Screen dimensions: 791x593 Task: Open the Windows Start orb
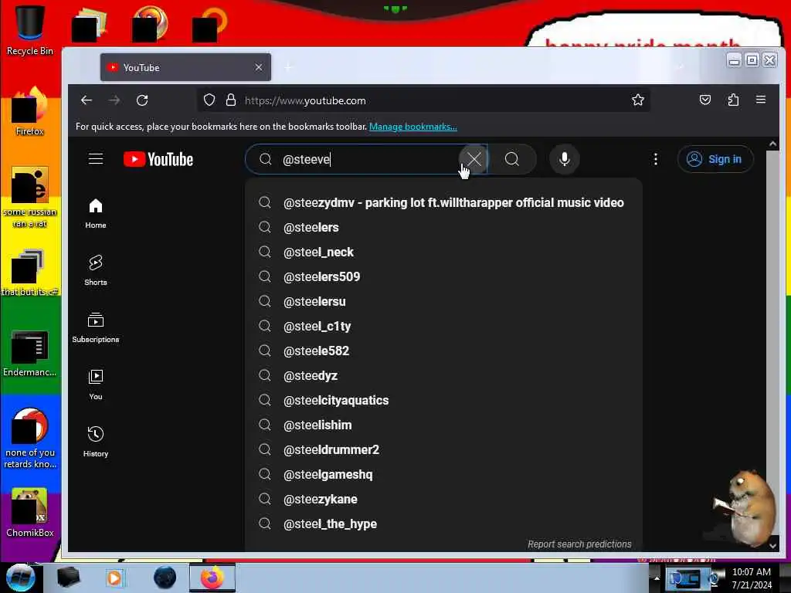(20, 578)
